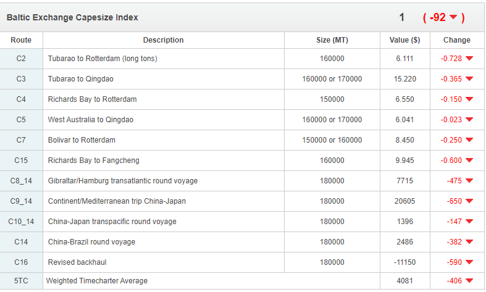This screenshot has width=486, height=292.
Task: Click the Description column header
Action: (164, 40)
